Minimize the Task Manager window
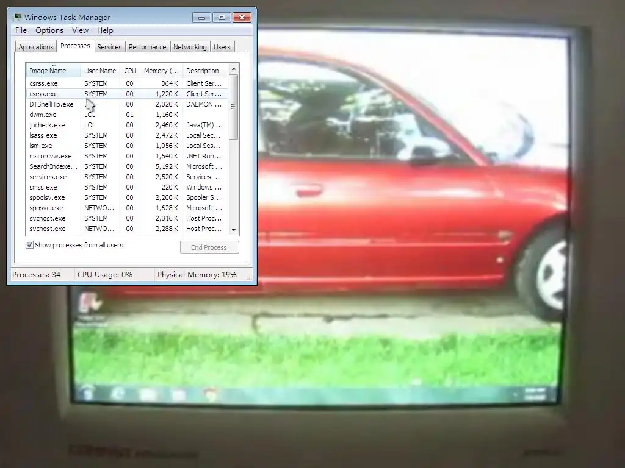625x468 pixels. pyautogui.click(x=201, y=18)
